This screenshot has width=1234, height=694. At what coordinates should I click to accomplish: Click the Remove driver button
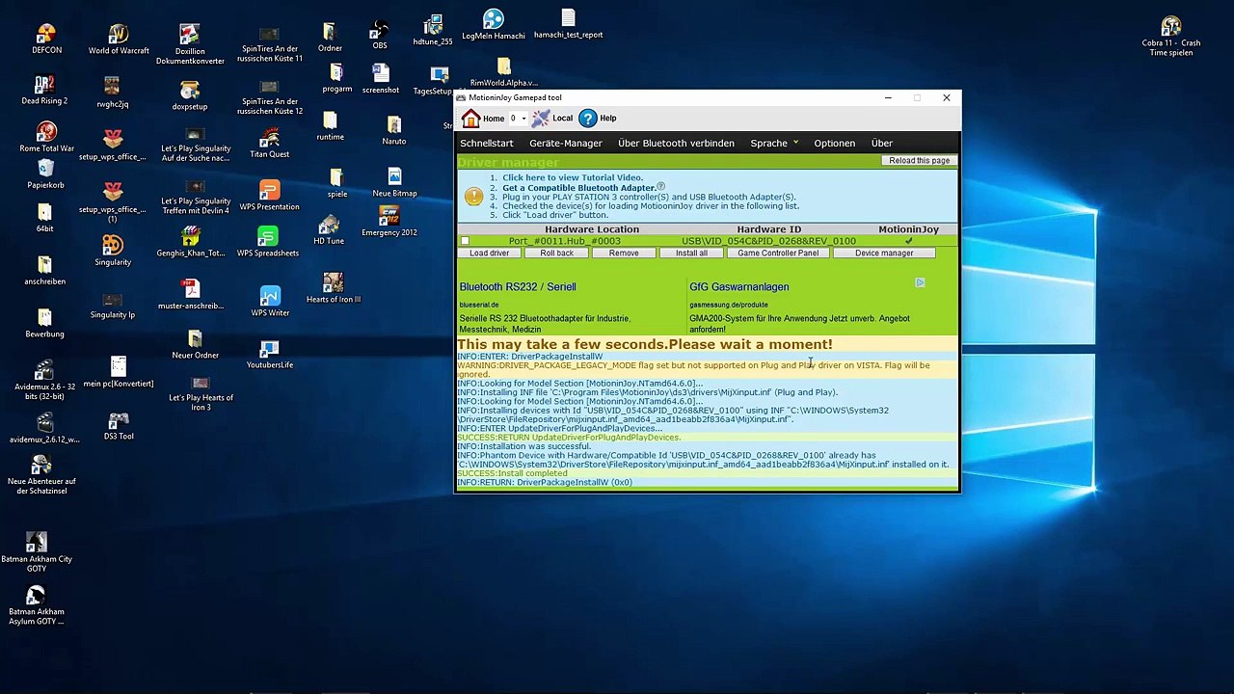coord(624,254)
